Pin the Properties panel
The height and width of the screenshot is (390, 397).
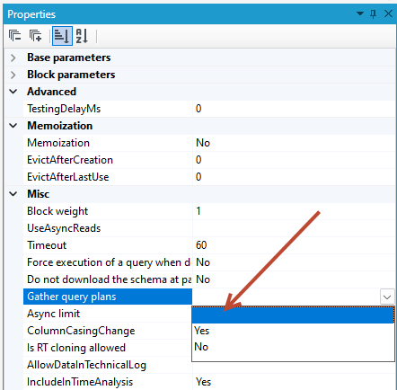click(373, 13)
